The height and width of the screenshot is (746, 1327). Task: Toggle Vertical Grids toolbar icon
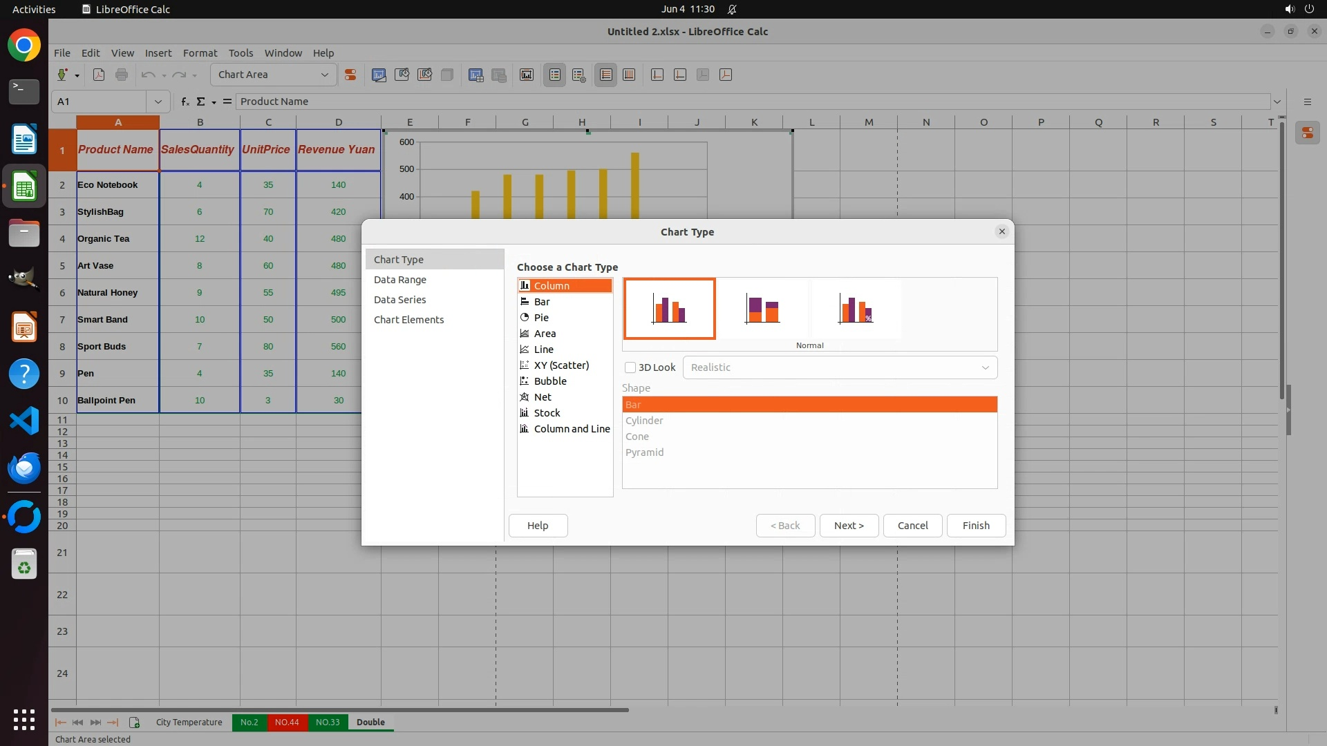(x=629, y=75)
